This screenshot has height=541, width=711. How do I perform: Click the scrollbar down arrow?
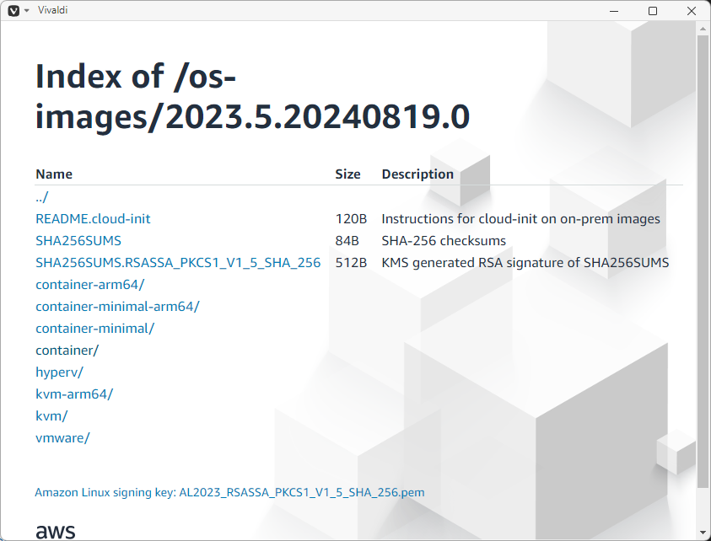point(703,533)
